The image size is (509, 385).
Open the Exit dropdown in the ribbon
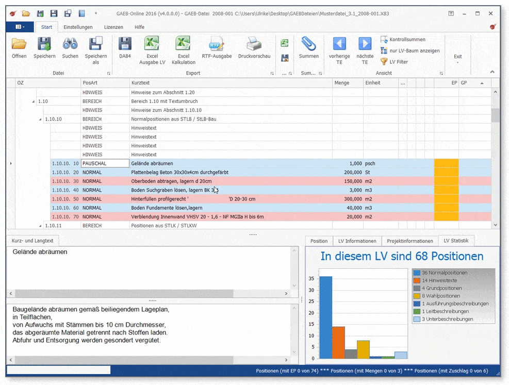(457, 58)
